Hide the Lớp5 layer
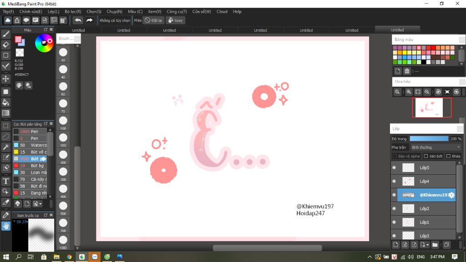 click(394, 167)
